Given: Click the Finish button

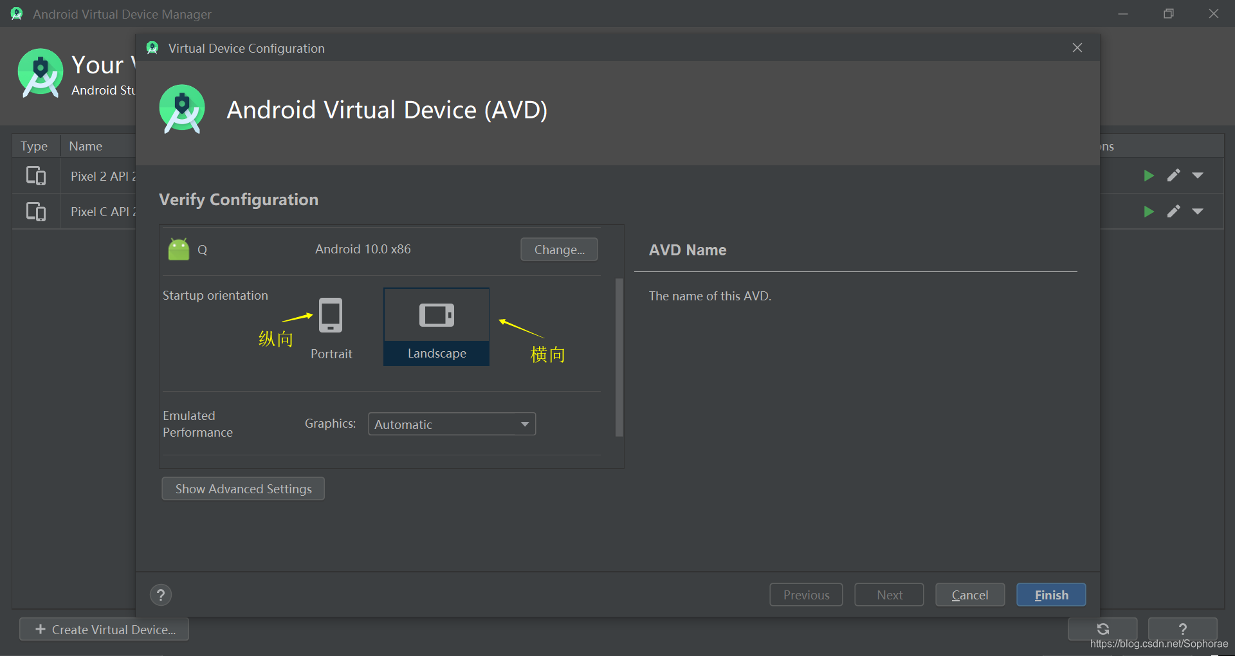Looking at the screenshot, I should [1051, 595].
